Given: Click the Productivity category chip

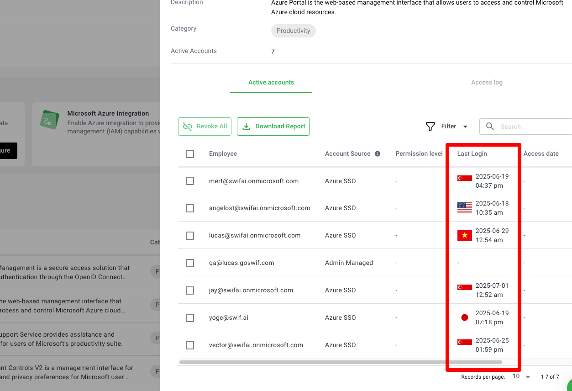Looking at the screenshot, I should click(294, 31).
